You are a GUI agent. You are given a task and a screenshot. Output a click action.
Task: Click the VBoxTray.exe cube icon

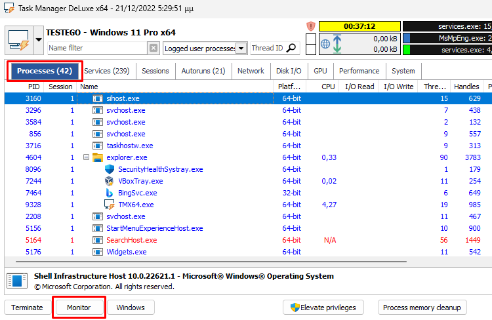pos(109,181)
